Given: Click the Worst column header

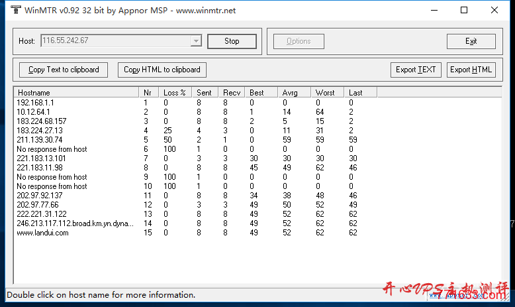Looking at the screenshot, I should click(327, 93).
